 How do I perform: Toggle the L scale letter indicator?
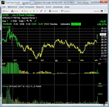[x=102, y=59]
